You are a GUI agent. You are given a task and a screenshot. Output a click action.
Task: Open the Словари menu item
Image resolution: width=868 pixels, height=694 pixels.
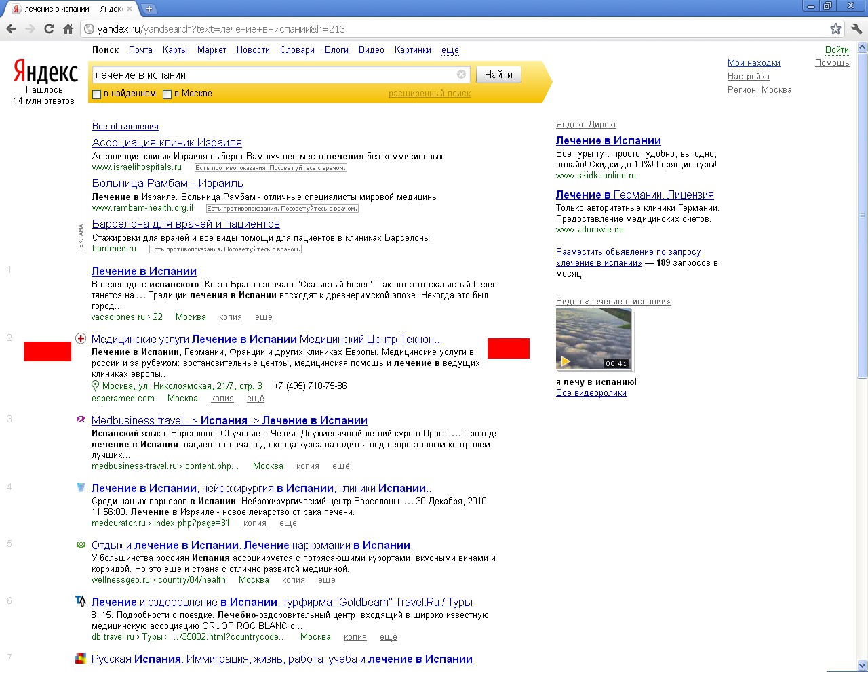297,50
